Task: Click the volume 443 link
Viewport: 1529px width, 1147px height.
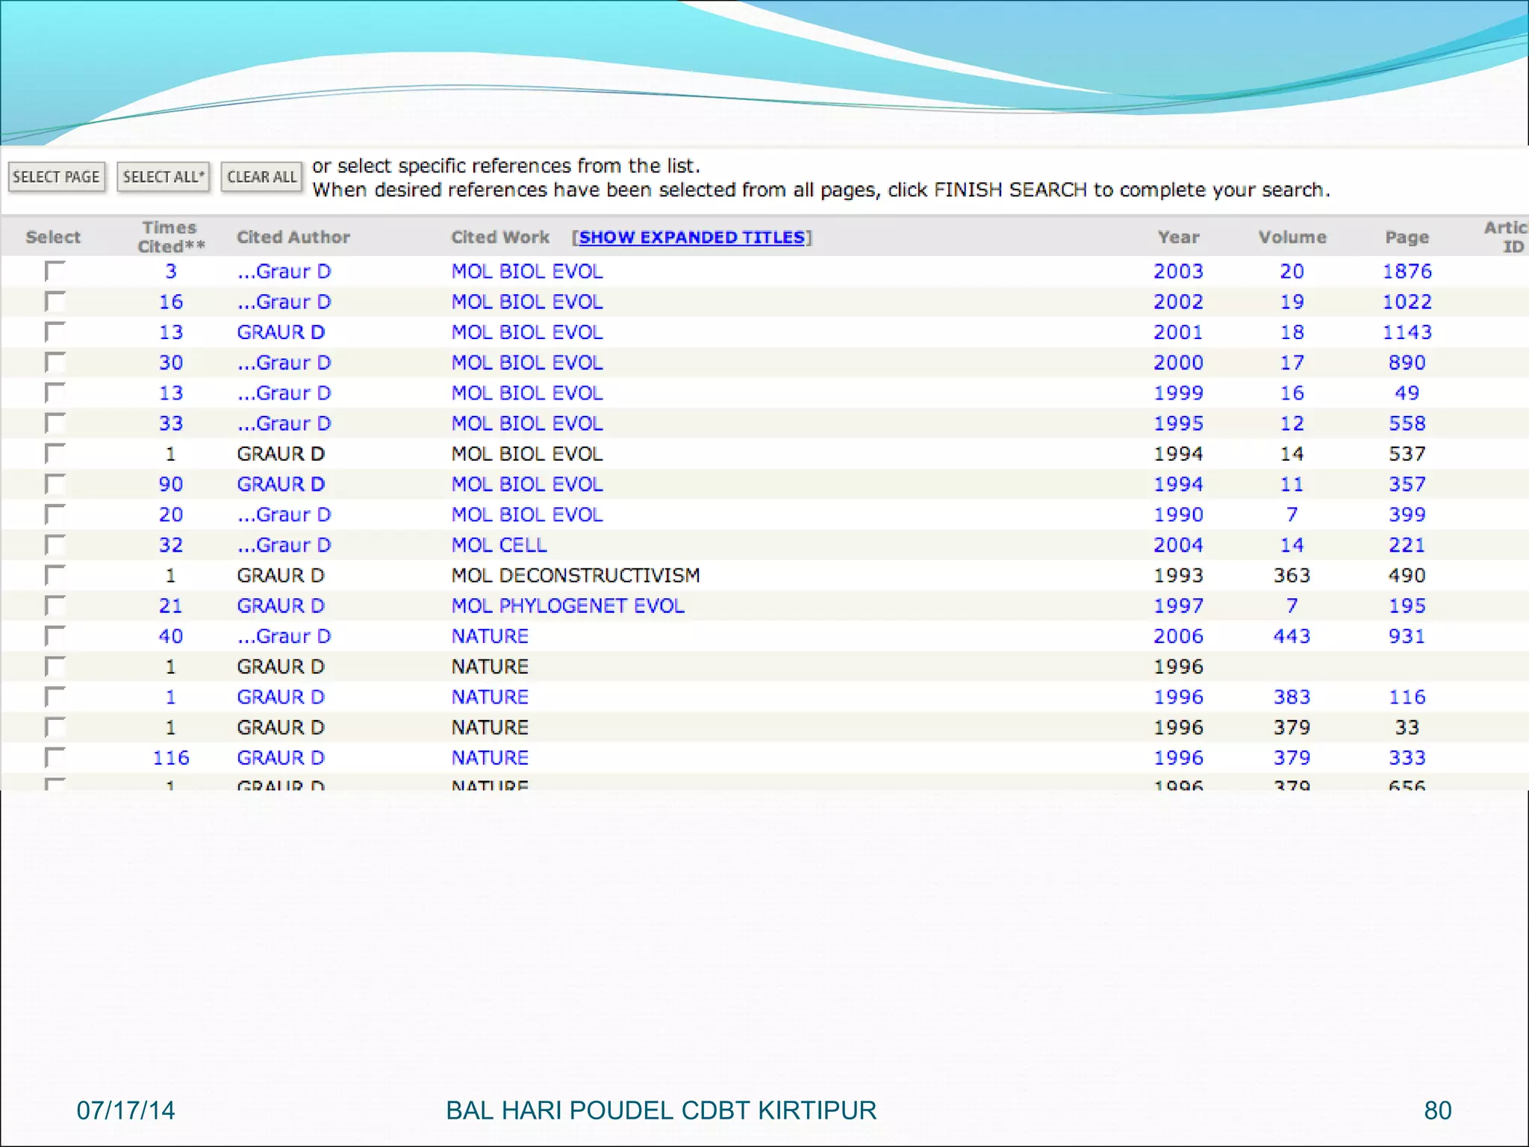Action: click(1292, 636)
